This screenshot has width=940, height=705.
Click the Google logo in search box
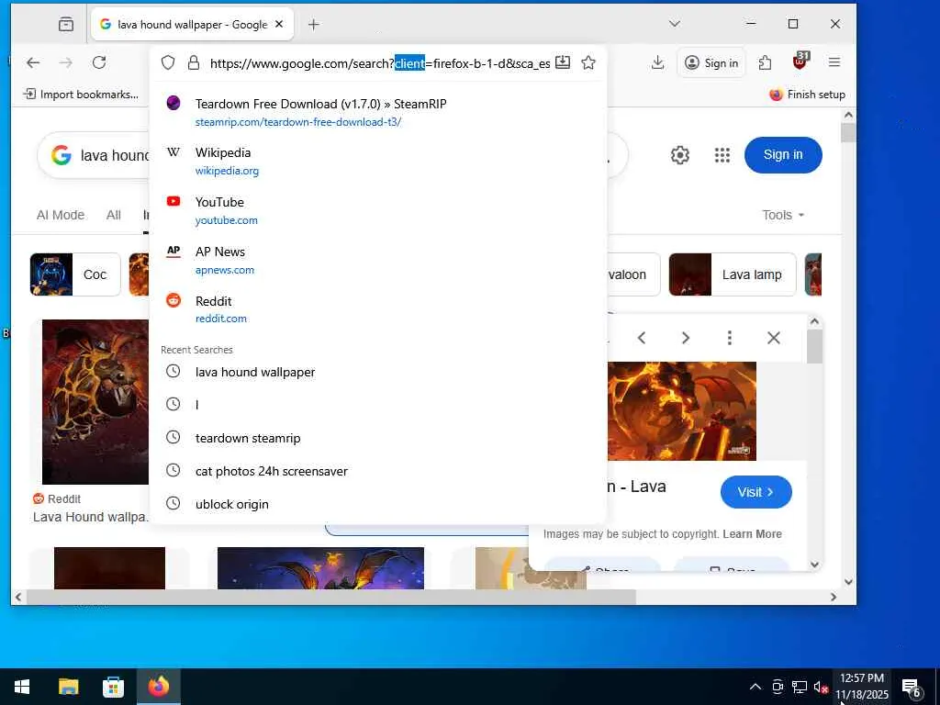pos(62,155)
